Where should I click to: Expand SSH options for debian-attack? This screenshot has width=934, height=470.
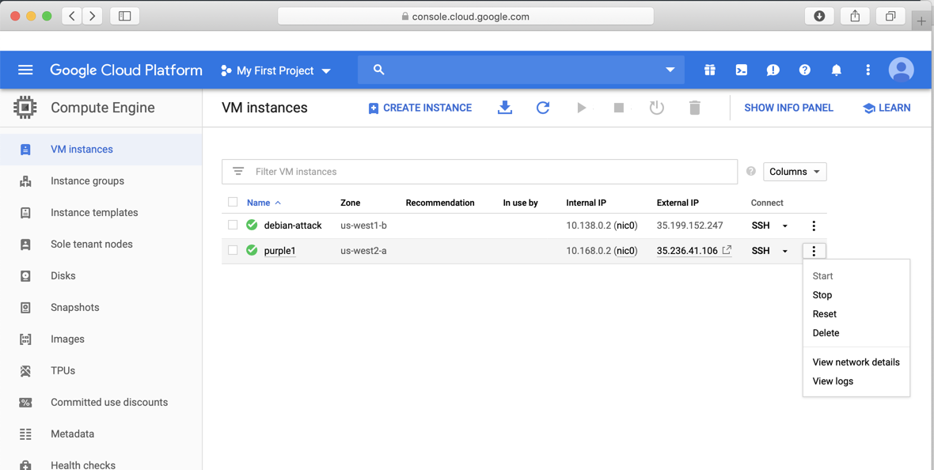coord(785,226)
